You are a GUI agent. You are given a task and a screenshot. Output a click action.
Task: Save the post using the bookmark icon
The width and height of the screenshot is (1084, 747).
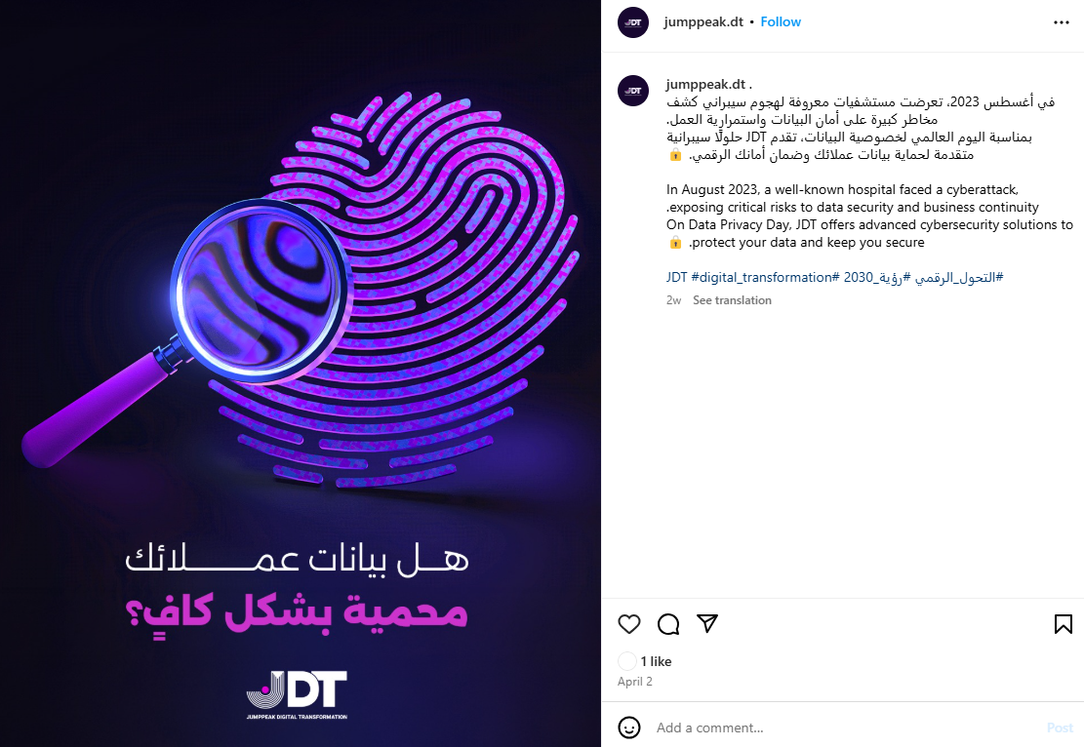[1064, 624]
